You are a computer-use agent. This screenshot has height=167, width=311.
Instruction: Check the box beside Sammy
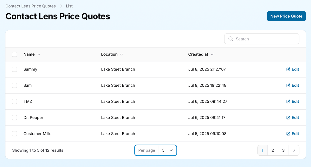(15, 69)
